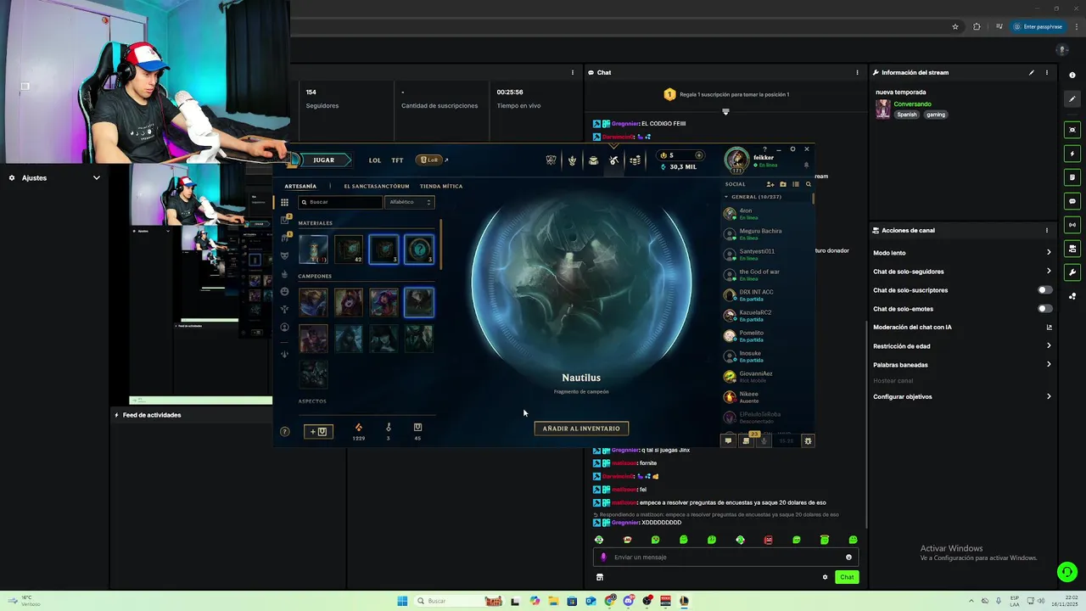Click the chat messages scrollbar
Screen dimensions: 1086x611
tap(865, 424)
